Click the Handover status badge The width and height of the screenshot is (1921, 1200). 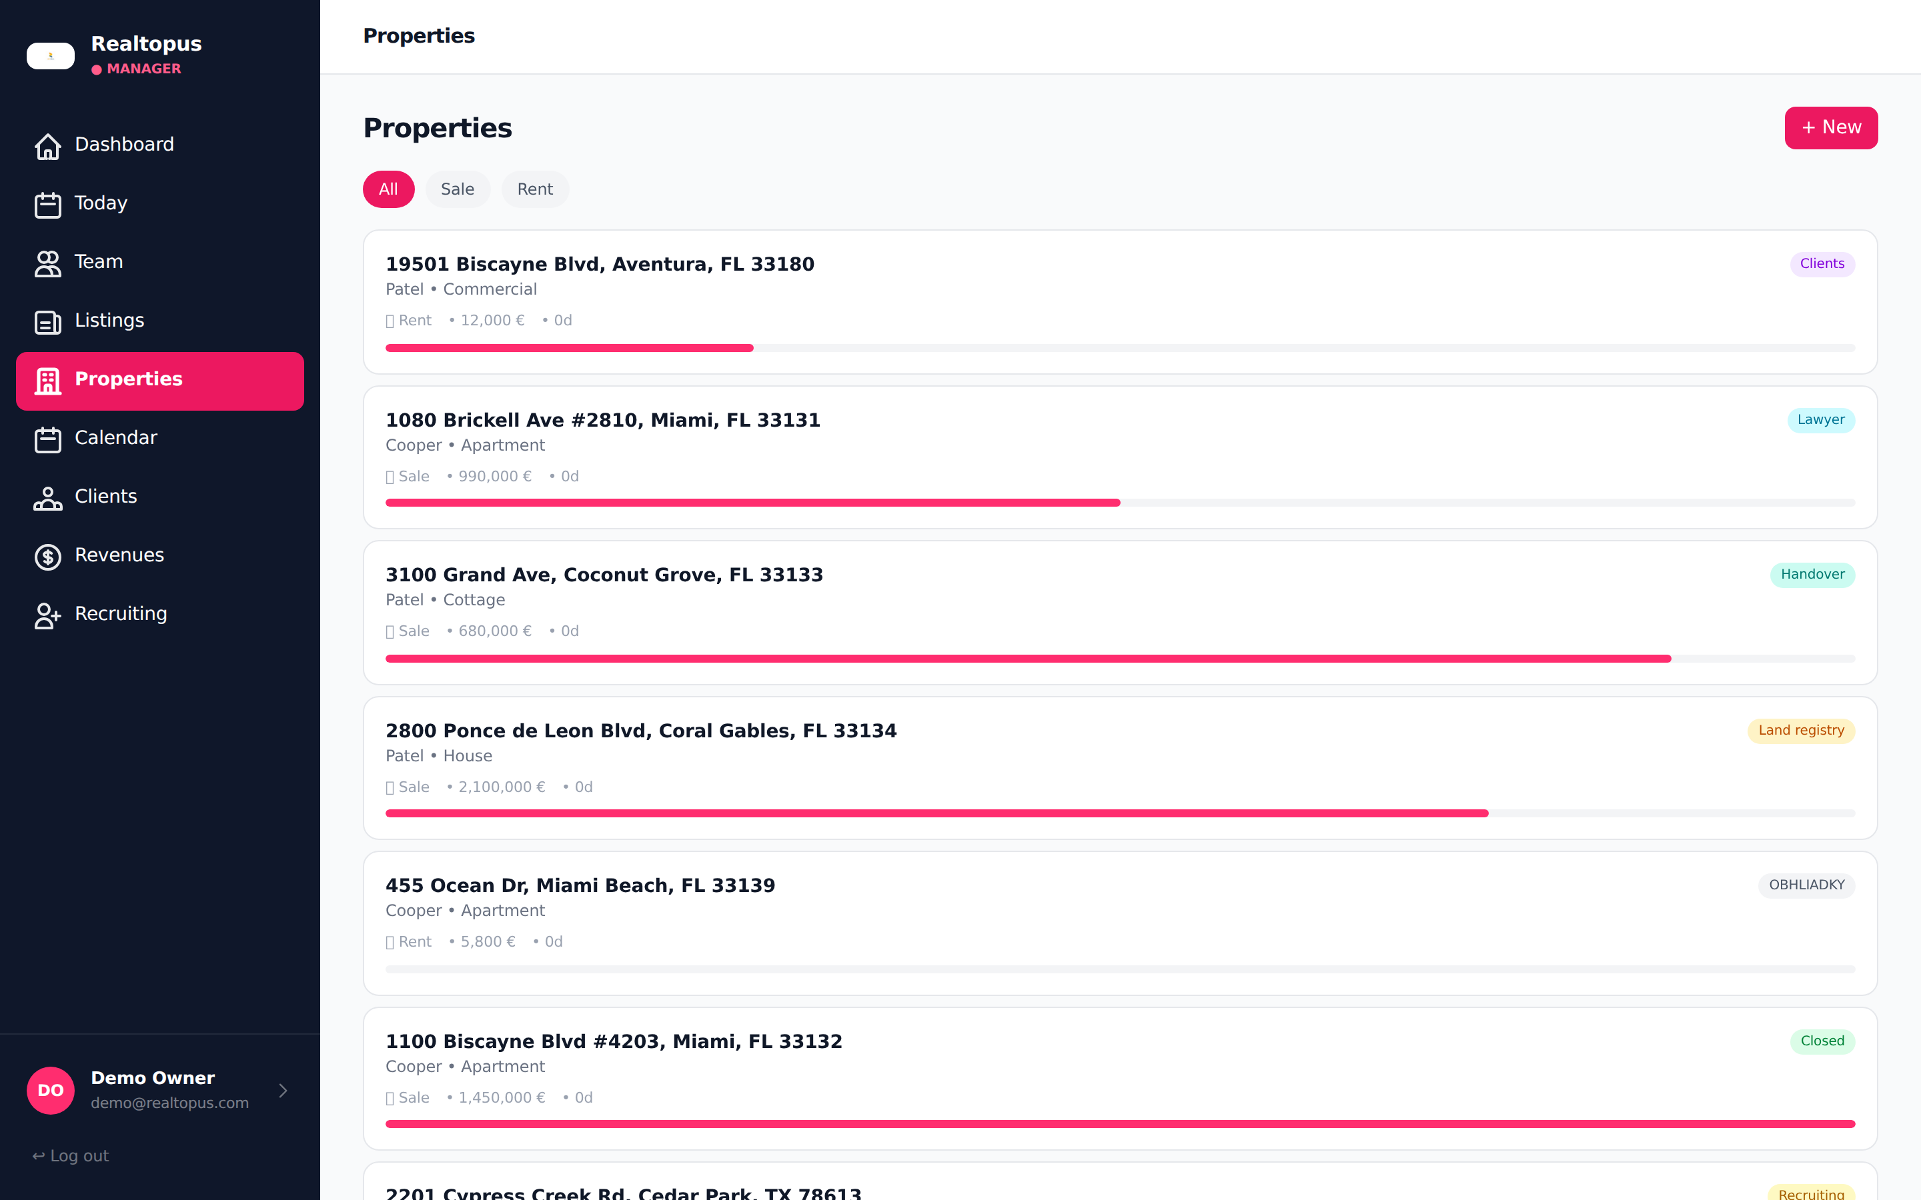[x=1812, y=575]
